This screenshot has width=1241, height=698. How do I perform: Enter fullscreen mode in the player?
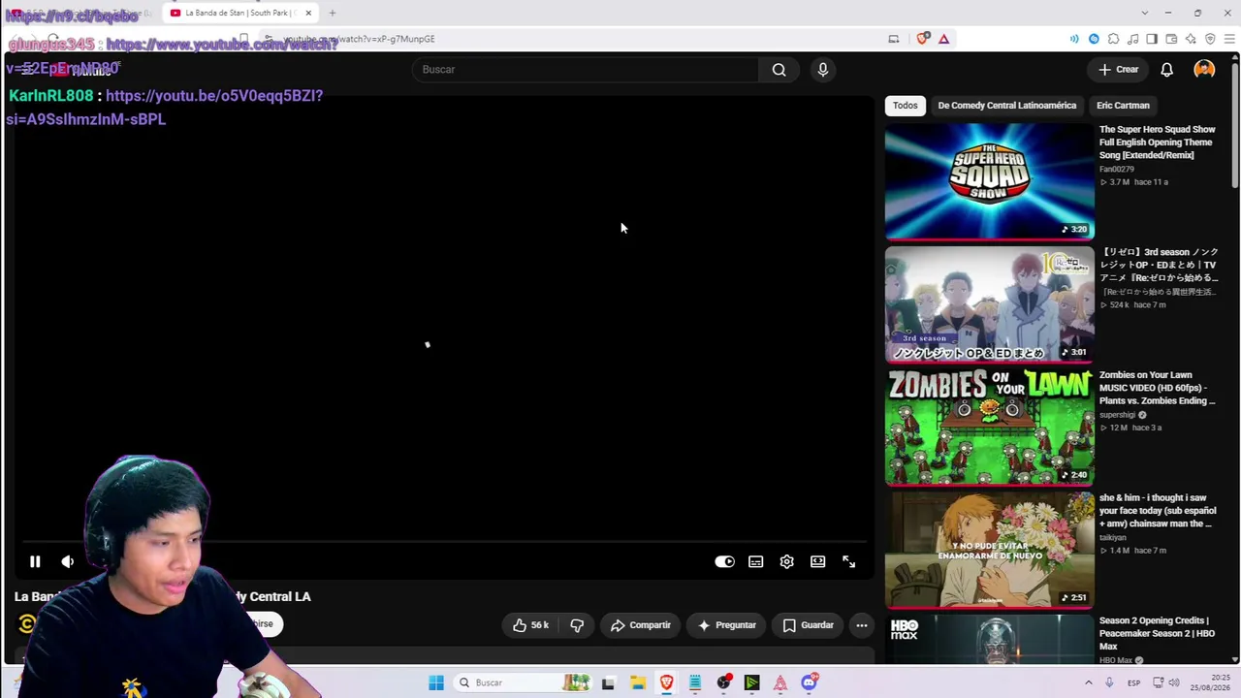849,561
